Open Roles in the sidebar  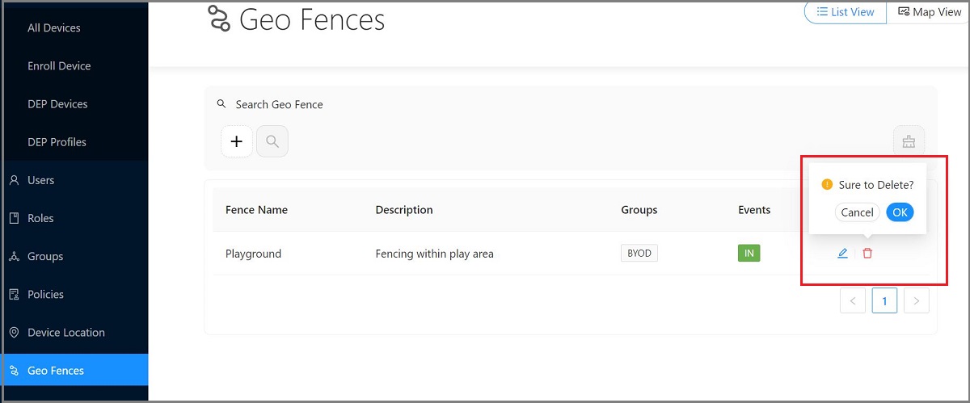[40, 218]
